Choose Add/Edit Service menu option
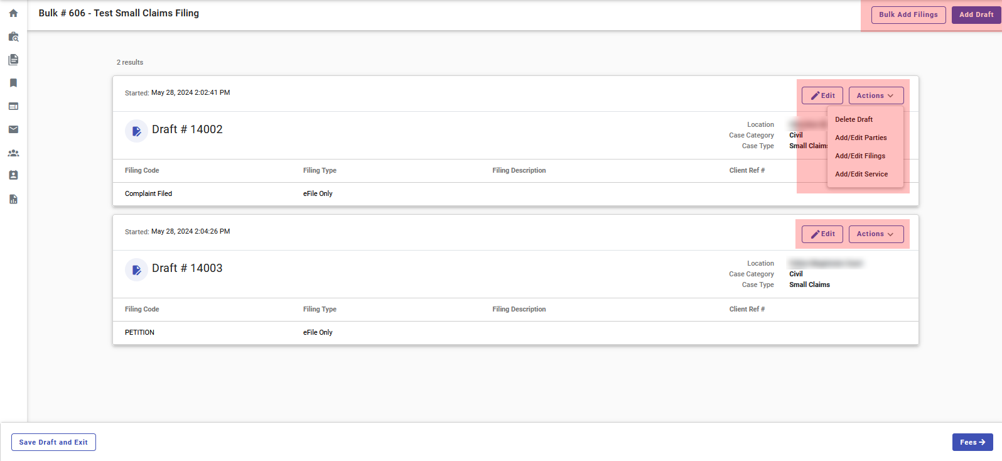Image resolution: width=1002 pixels, height=461 pixels. click(x=861, y=174)
